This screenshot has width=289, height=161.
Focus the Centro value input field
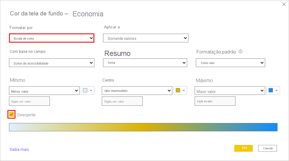[122, 101]
